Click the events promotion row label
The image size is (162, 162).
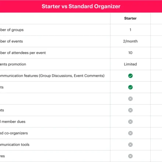click(x=13, y=64)
